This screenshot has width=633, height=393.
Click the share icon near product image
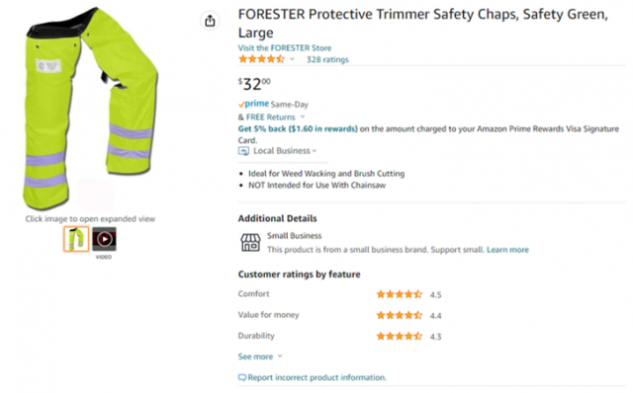210,21
